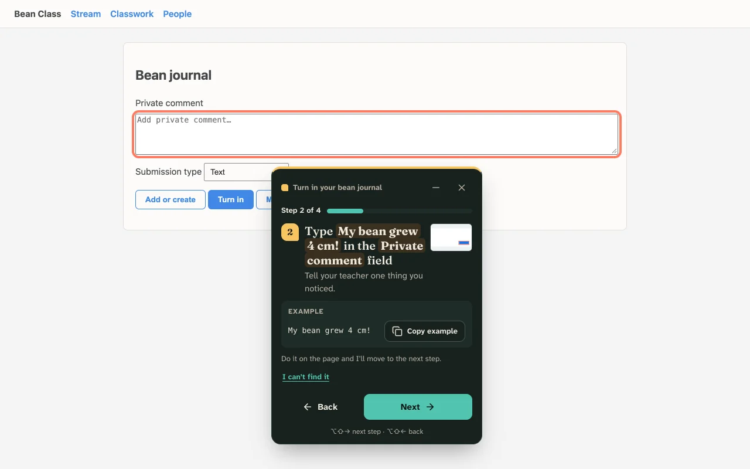This screenshot has width=750, height=469.
Task: Advance with the Next button
Action: click(418, 407)
